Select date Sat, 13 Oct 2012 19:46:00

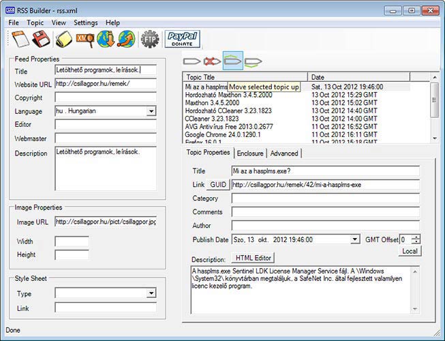coord(347,87)
